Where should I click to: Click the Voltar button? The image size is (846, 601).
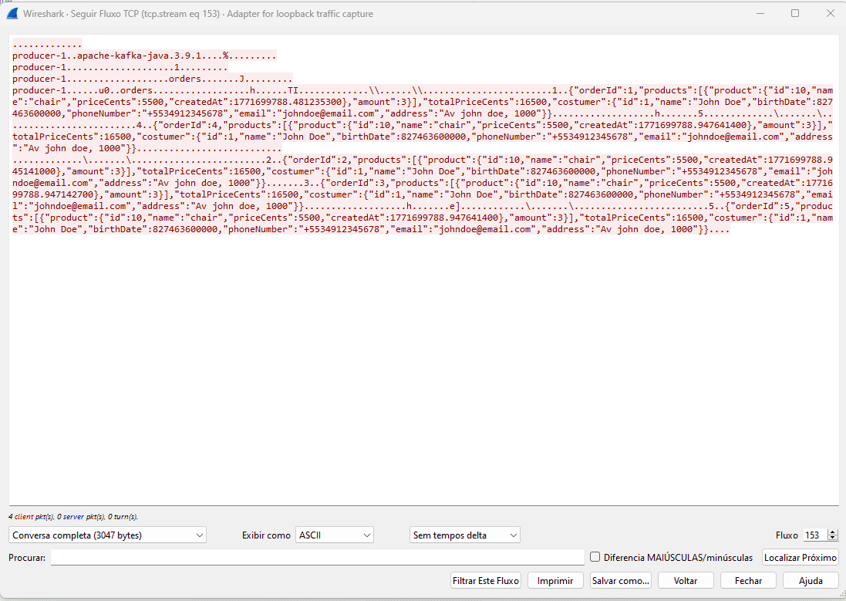pos(686,580)
